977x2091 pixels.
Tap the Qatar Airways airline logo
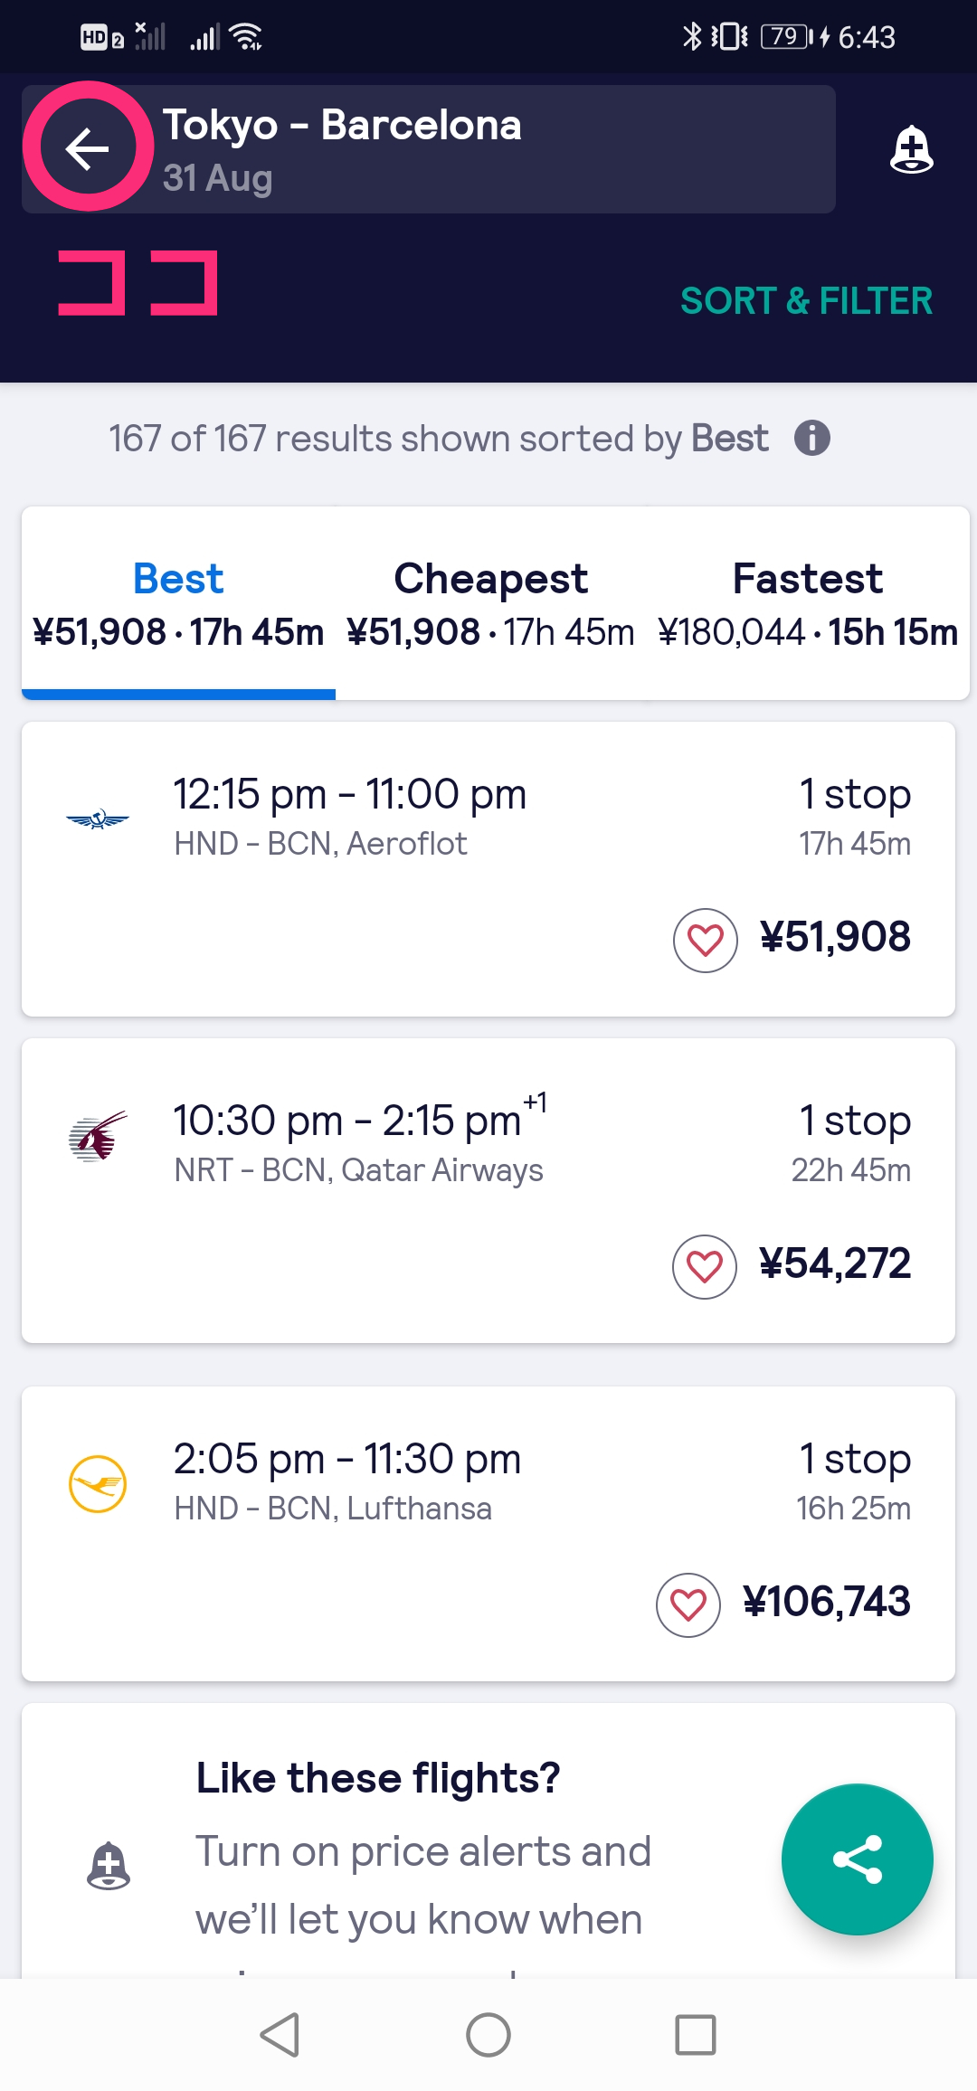(98, 1136)
